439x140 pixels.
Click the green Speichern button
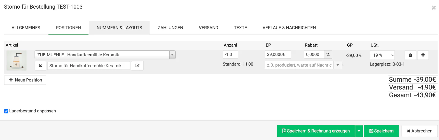pyautogui.click(x=381, y=131)
